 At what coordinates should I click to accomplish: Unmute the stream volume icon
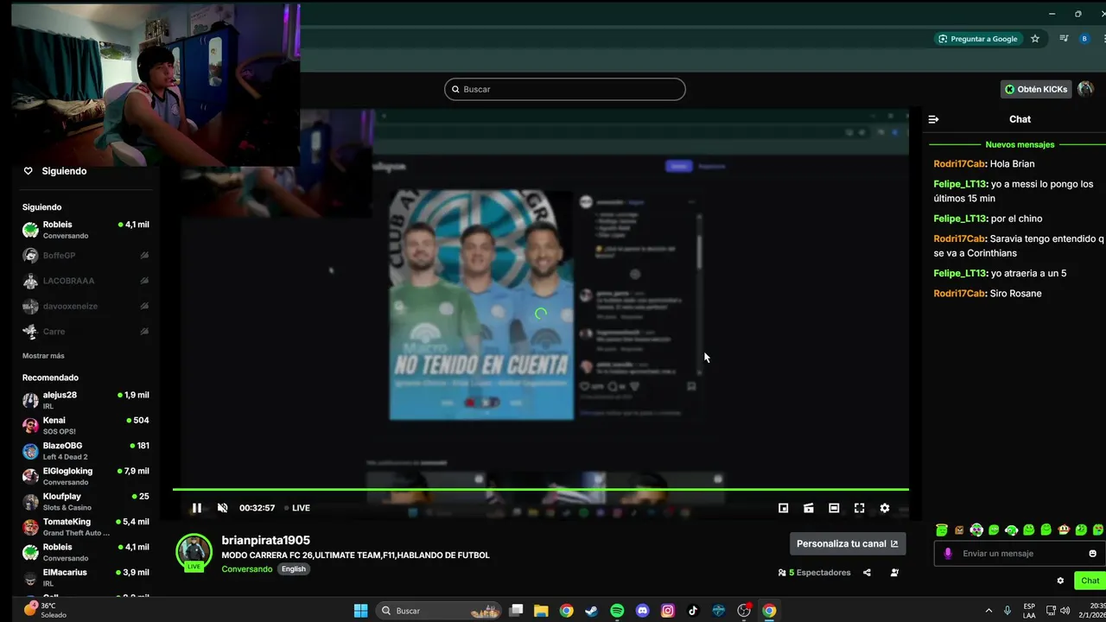pyautogui.click(x=222, y=508)
